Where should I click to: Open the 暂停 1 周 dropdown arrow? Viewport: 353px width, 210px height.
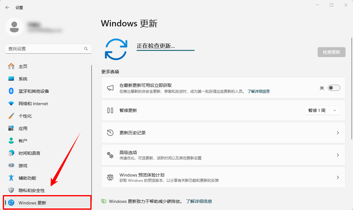[335, 110]
